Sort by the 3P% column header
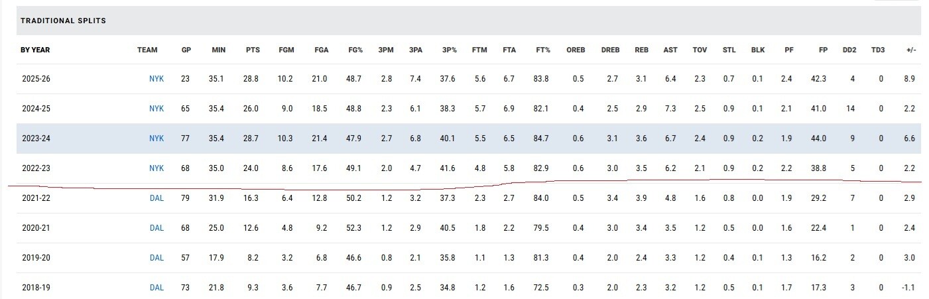The height and width of the screenshot is (299, 929). pyautogui.click(x=448, y=50)
